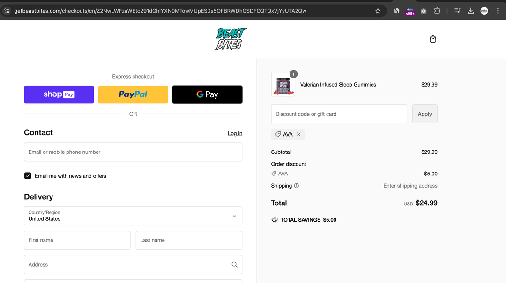Screen dimensions: 506x283
Task: Focus the Discount code or gift card field
Action: click(339, 114)
